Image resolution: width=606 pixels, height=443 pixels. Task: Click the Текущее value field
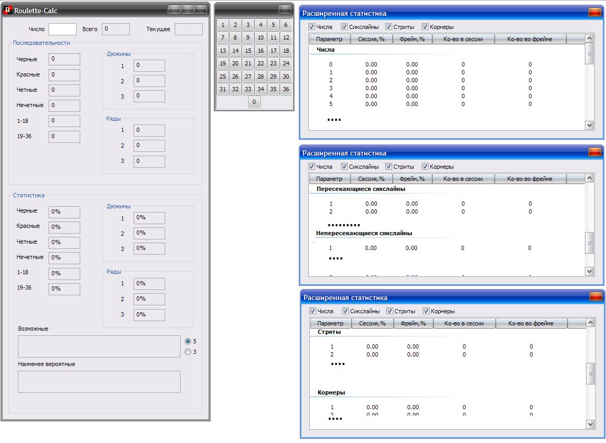click(x=188, y=29)
